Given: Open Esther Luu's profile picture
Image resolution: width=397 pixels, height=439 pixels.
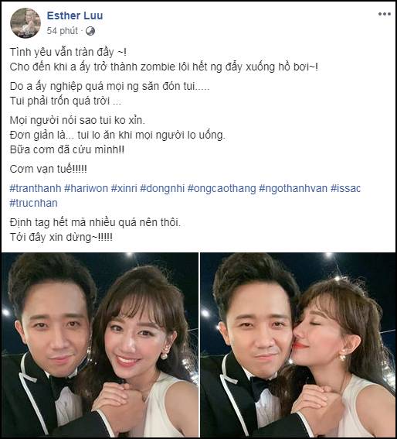Looking at the screenshot, I should 25,23.
